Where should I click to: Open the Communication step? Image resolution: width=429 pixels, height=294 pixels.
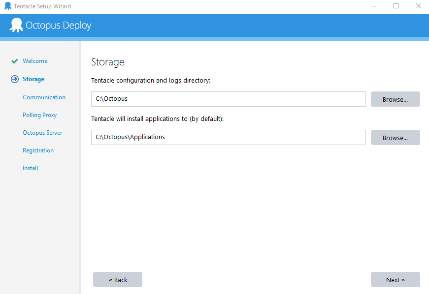[44, 97]
